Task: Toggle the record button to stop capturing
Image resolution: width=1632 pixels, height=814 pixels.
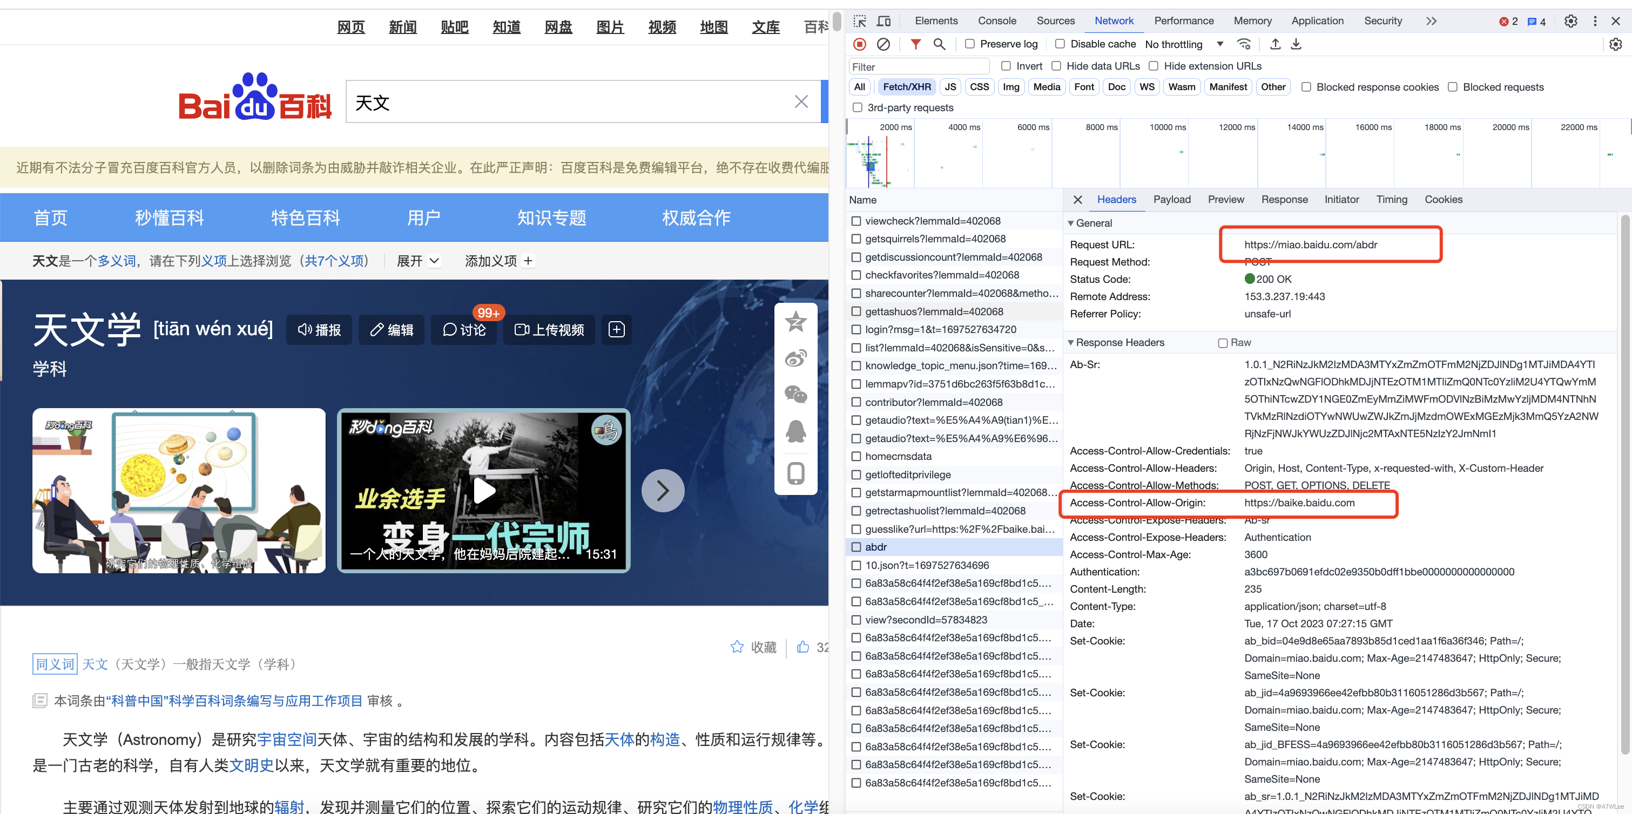Action: (x=860, y=44)
